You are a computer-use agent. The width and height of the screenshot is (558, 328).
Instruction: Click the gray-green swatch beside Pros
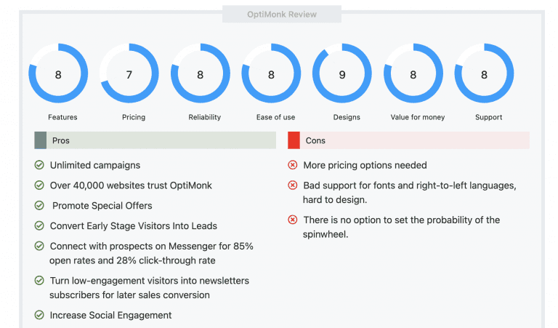pyautogui.click(x=40, y=140)
